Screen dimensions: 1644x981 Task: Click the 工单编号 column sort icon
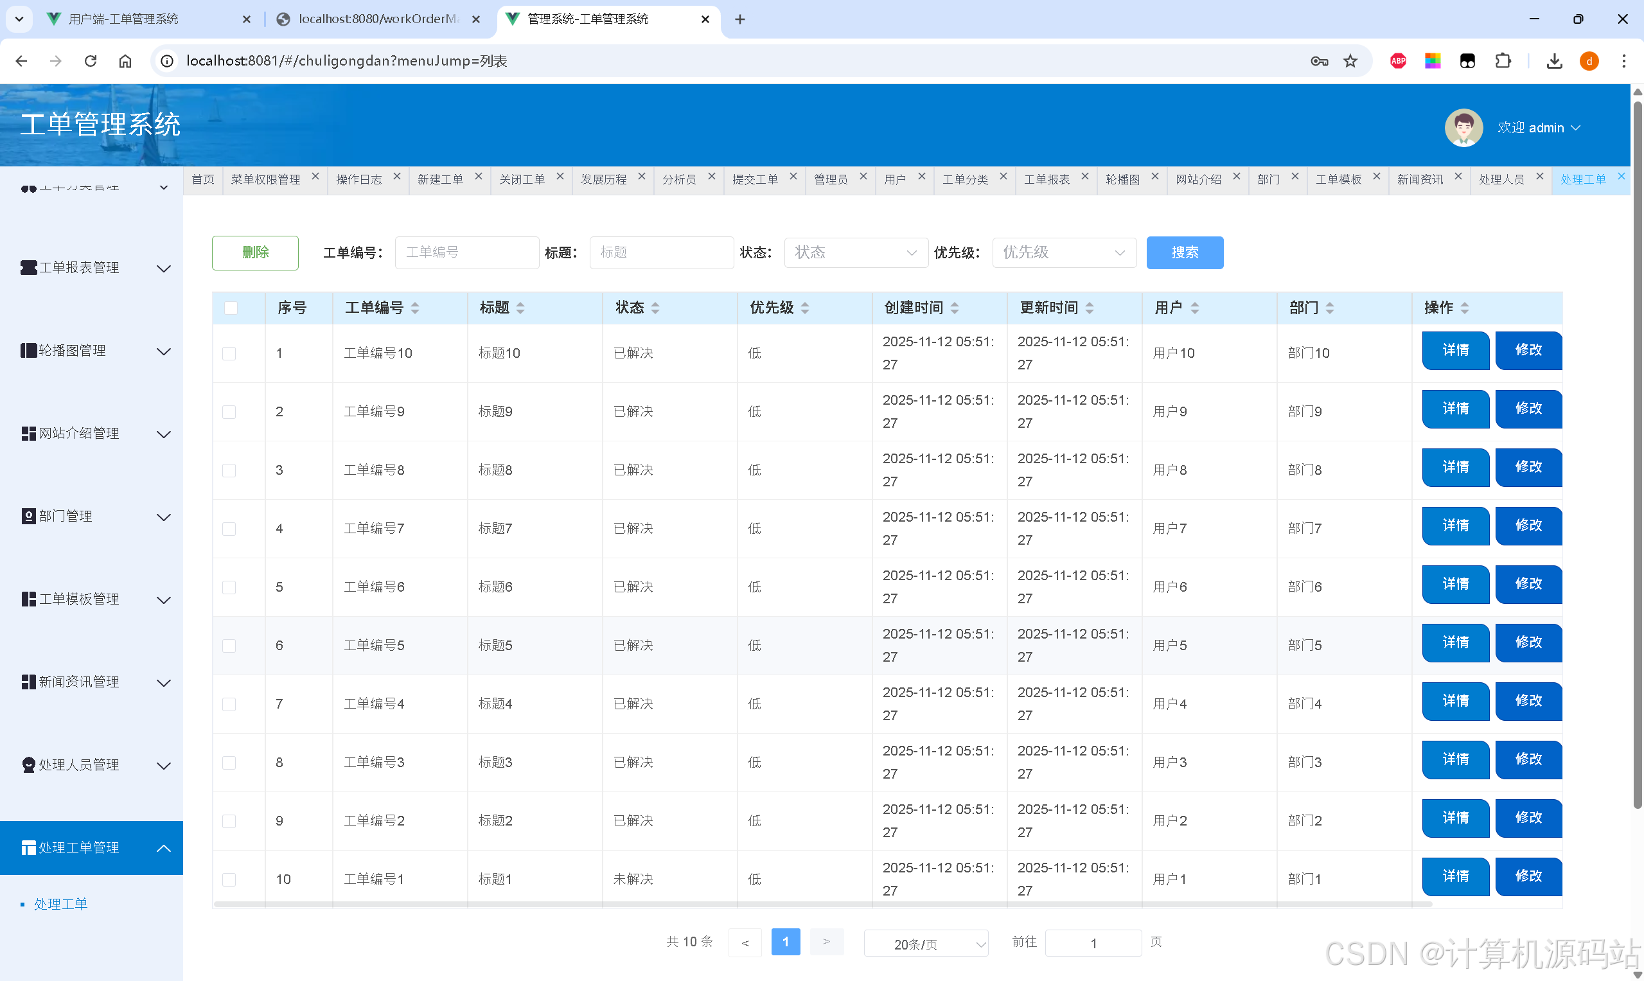pyautogui.click(x=415, y=308)
